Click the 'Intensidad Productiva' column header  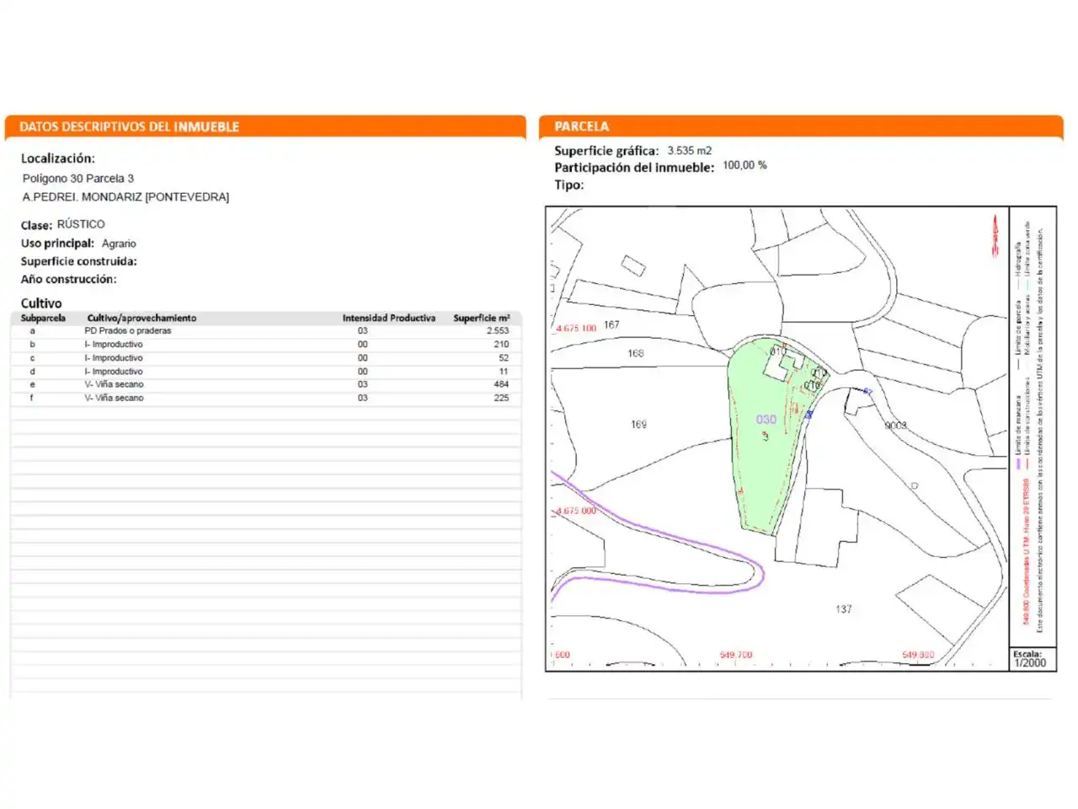[389, 319]
